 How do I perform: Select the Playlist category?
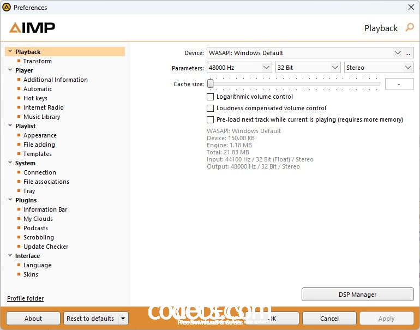pos(26,126)
